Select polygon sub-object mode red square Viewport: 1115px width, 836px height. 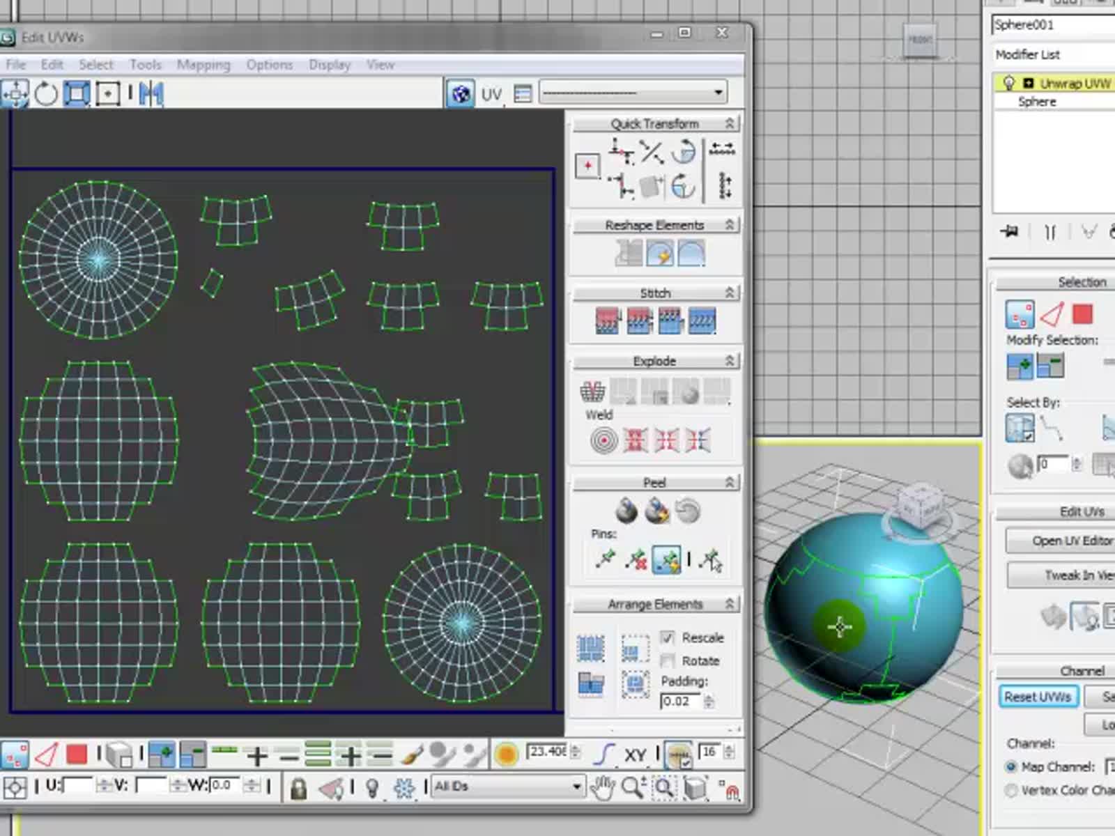[77, 754]
